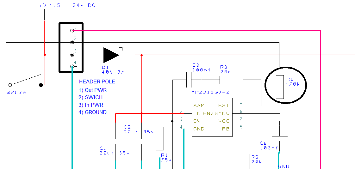Click the SW pin label on IC
Viewport: 355px width, 169px height.
click(197, 121)
